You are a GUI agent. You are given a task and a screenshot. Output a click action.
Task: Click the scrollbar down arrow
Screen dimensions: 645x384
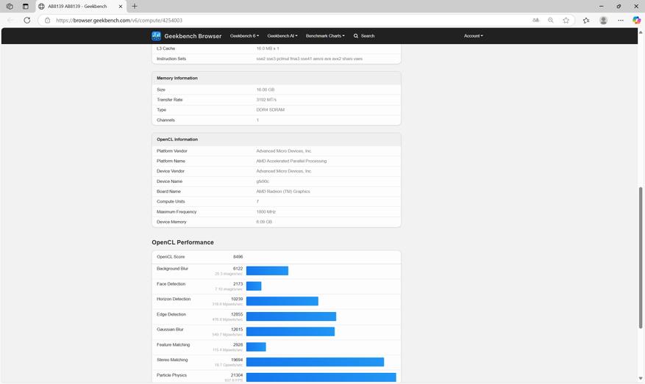(x=641, y=379)
